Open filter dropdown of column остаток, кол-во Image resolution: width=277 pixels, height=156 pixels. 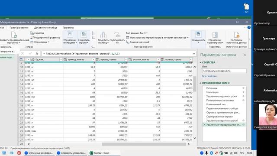coord(158,60)
